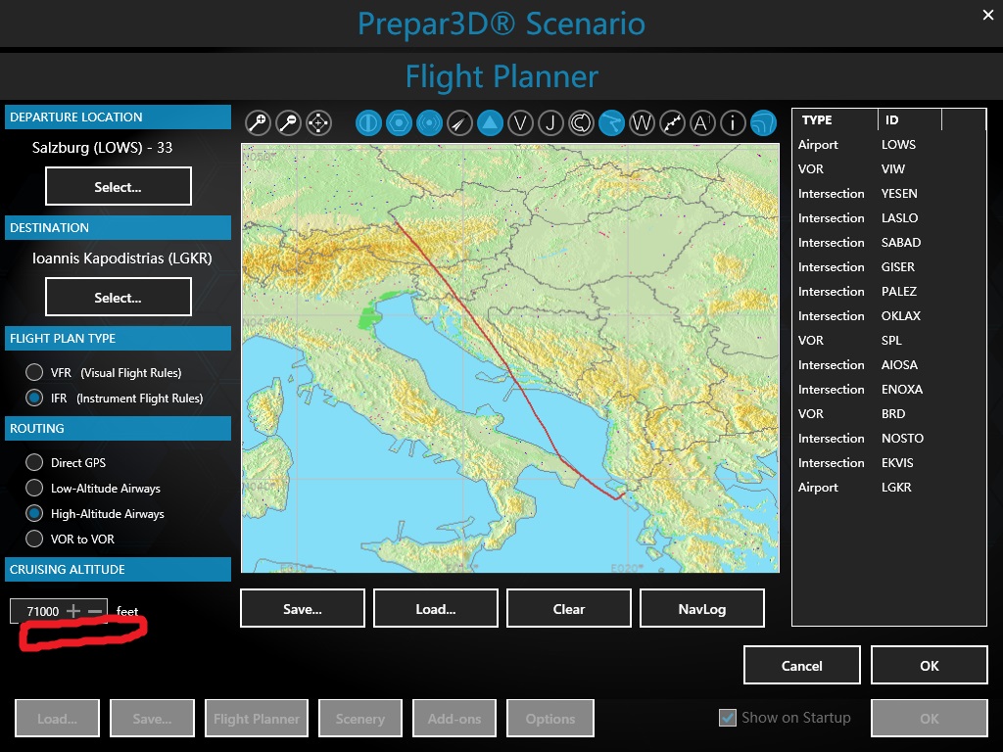Close the Prepar3D Scenario window

(987, 15)
